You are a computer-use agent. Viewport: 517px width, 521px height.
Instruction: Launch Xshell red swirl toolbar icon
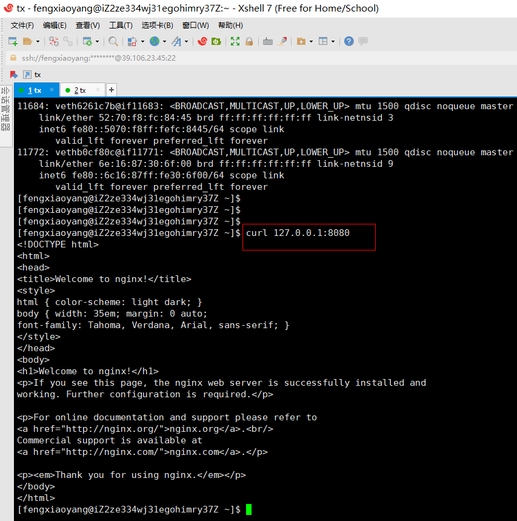pos(202,41)
